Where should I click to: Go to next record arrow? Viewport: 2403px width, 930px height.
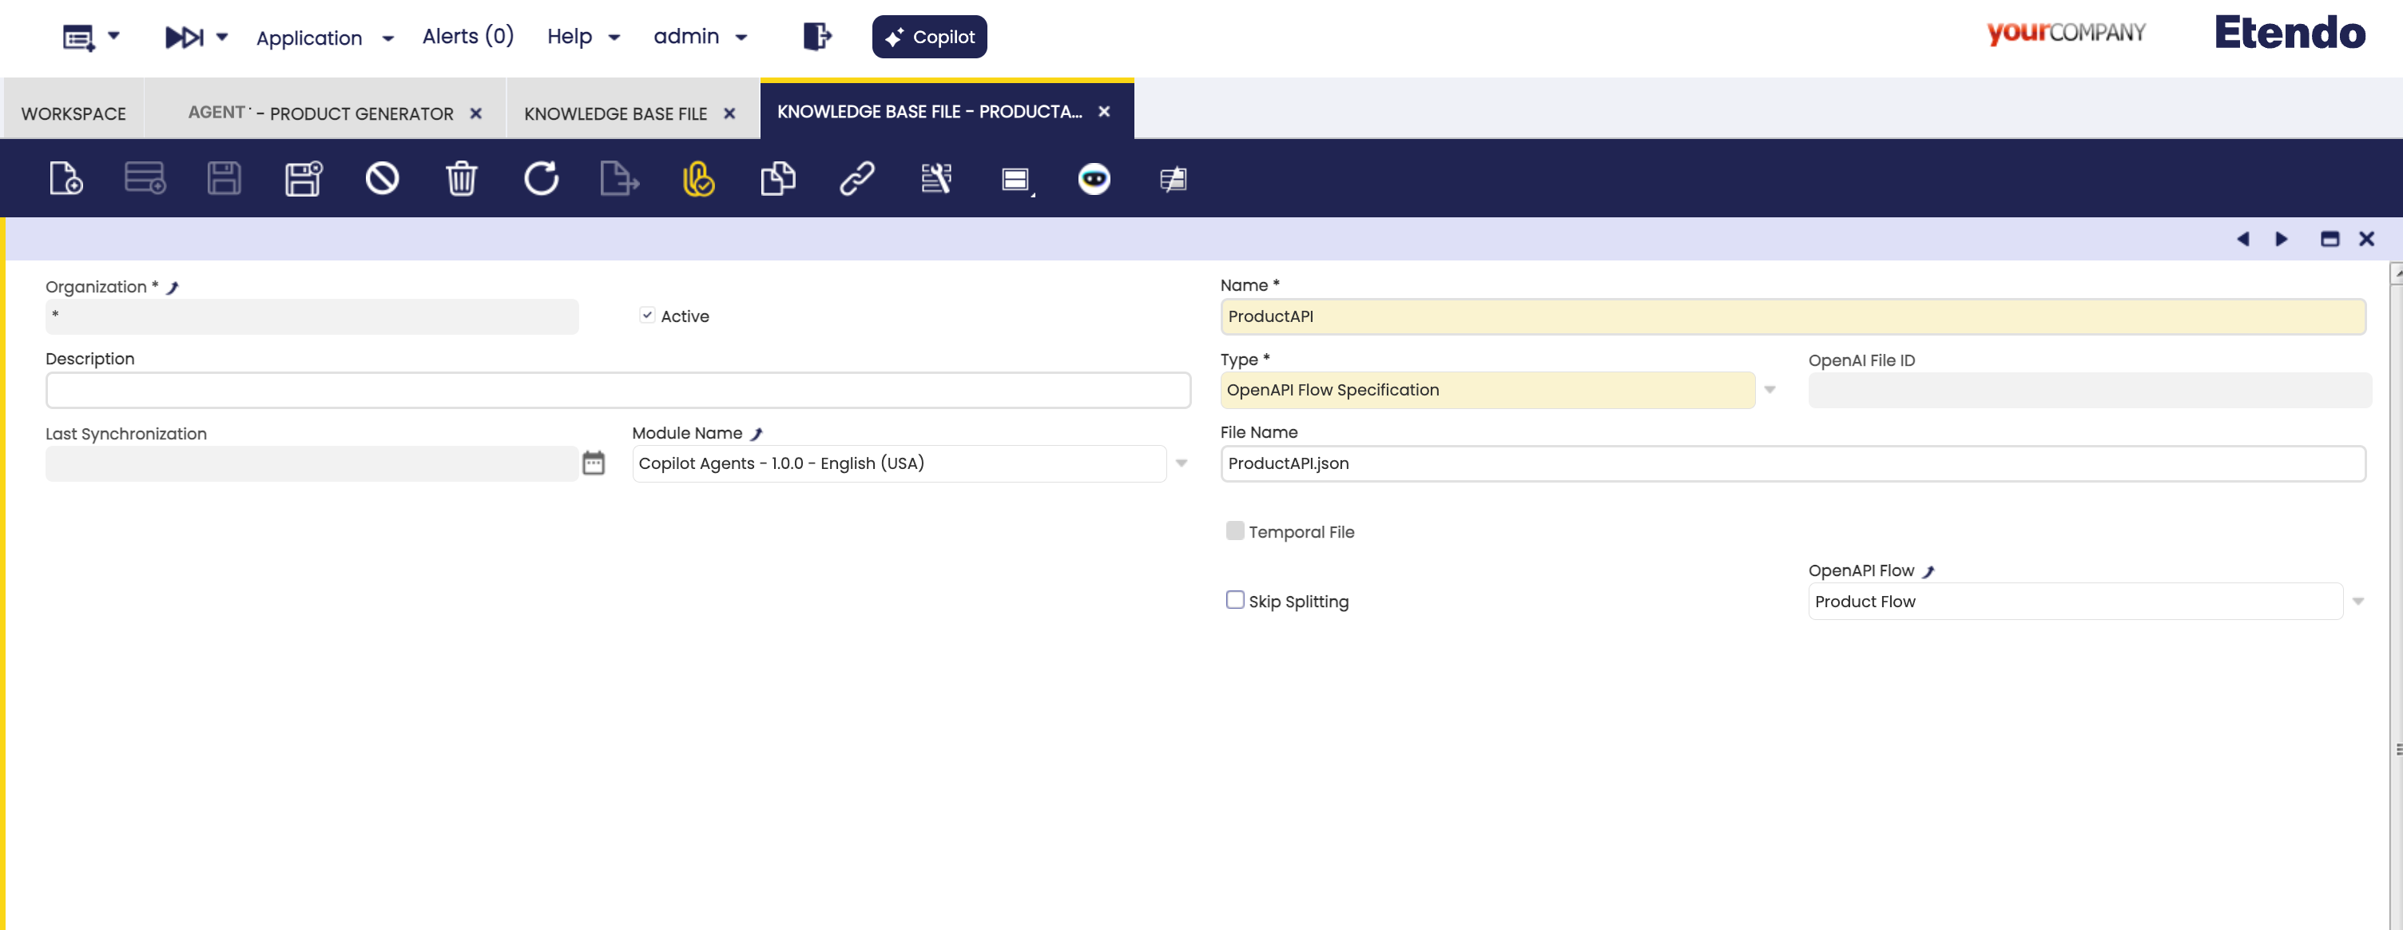tap(2281, 239)
